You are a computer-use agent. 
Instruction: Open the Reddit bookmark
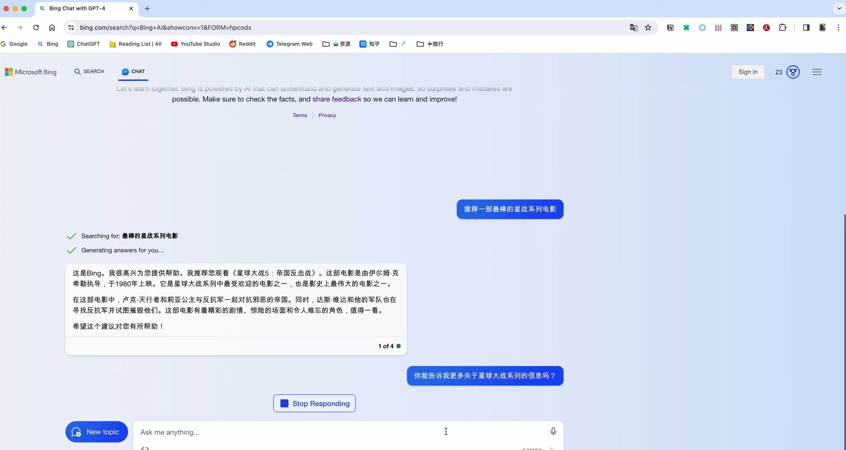click(242, 44)
